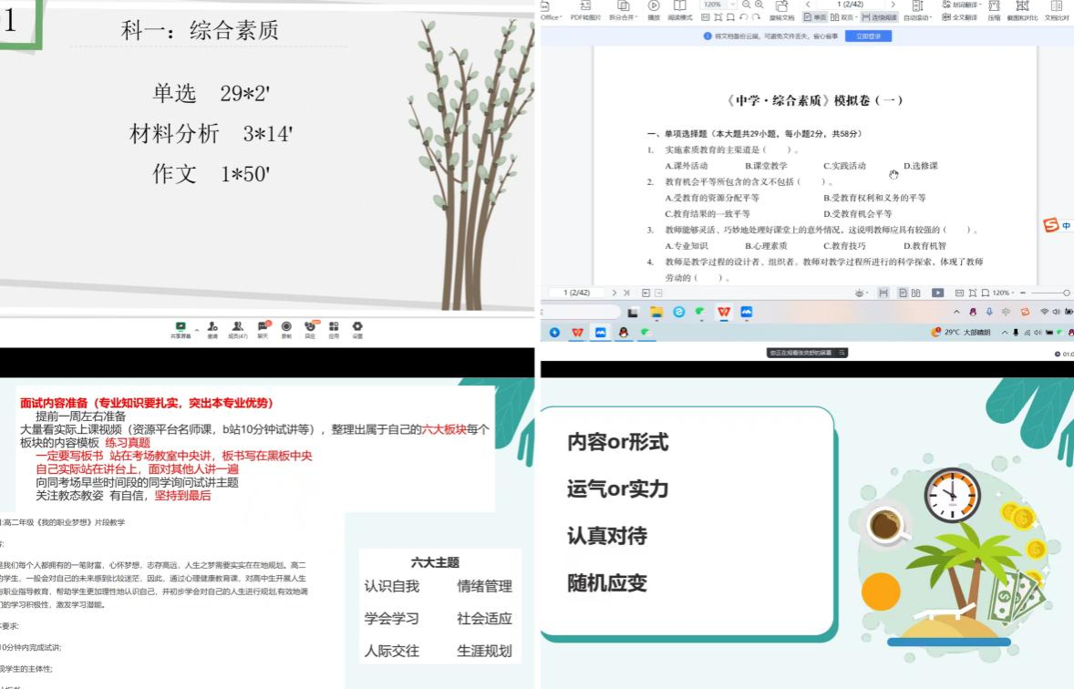This screenshot has width=1074, height=689.
Task: Open the Apps (应用) grid icon
Action: point(334,327)
